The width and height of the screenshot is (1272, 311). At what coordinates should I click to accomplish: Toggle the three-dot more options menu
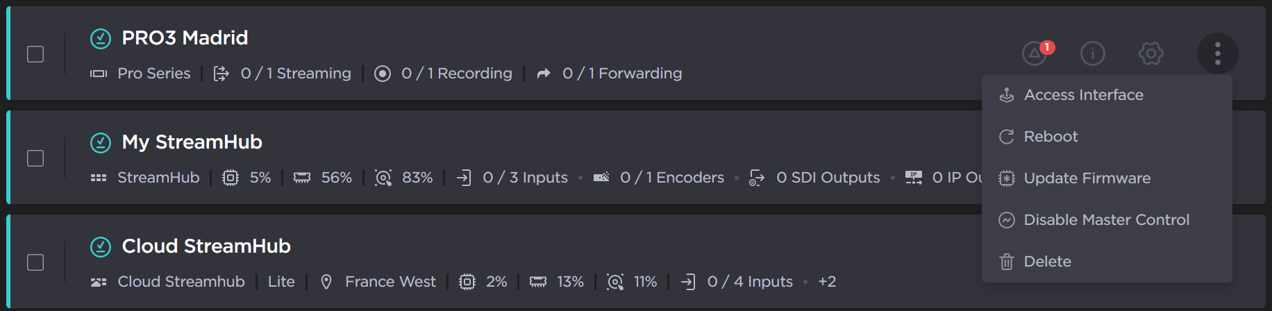(1217, 53)
